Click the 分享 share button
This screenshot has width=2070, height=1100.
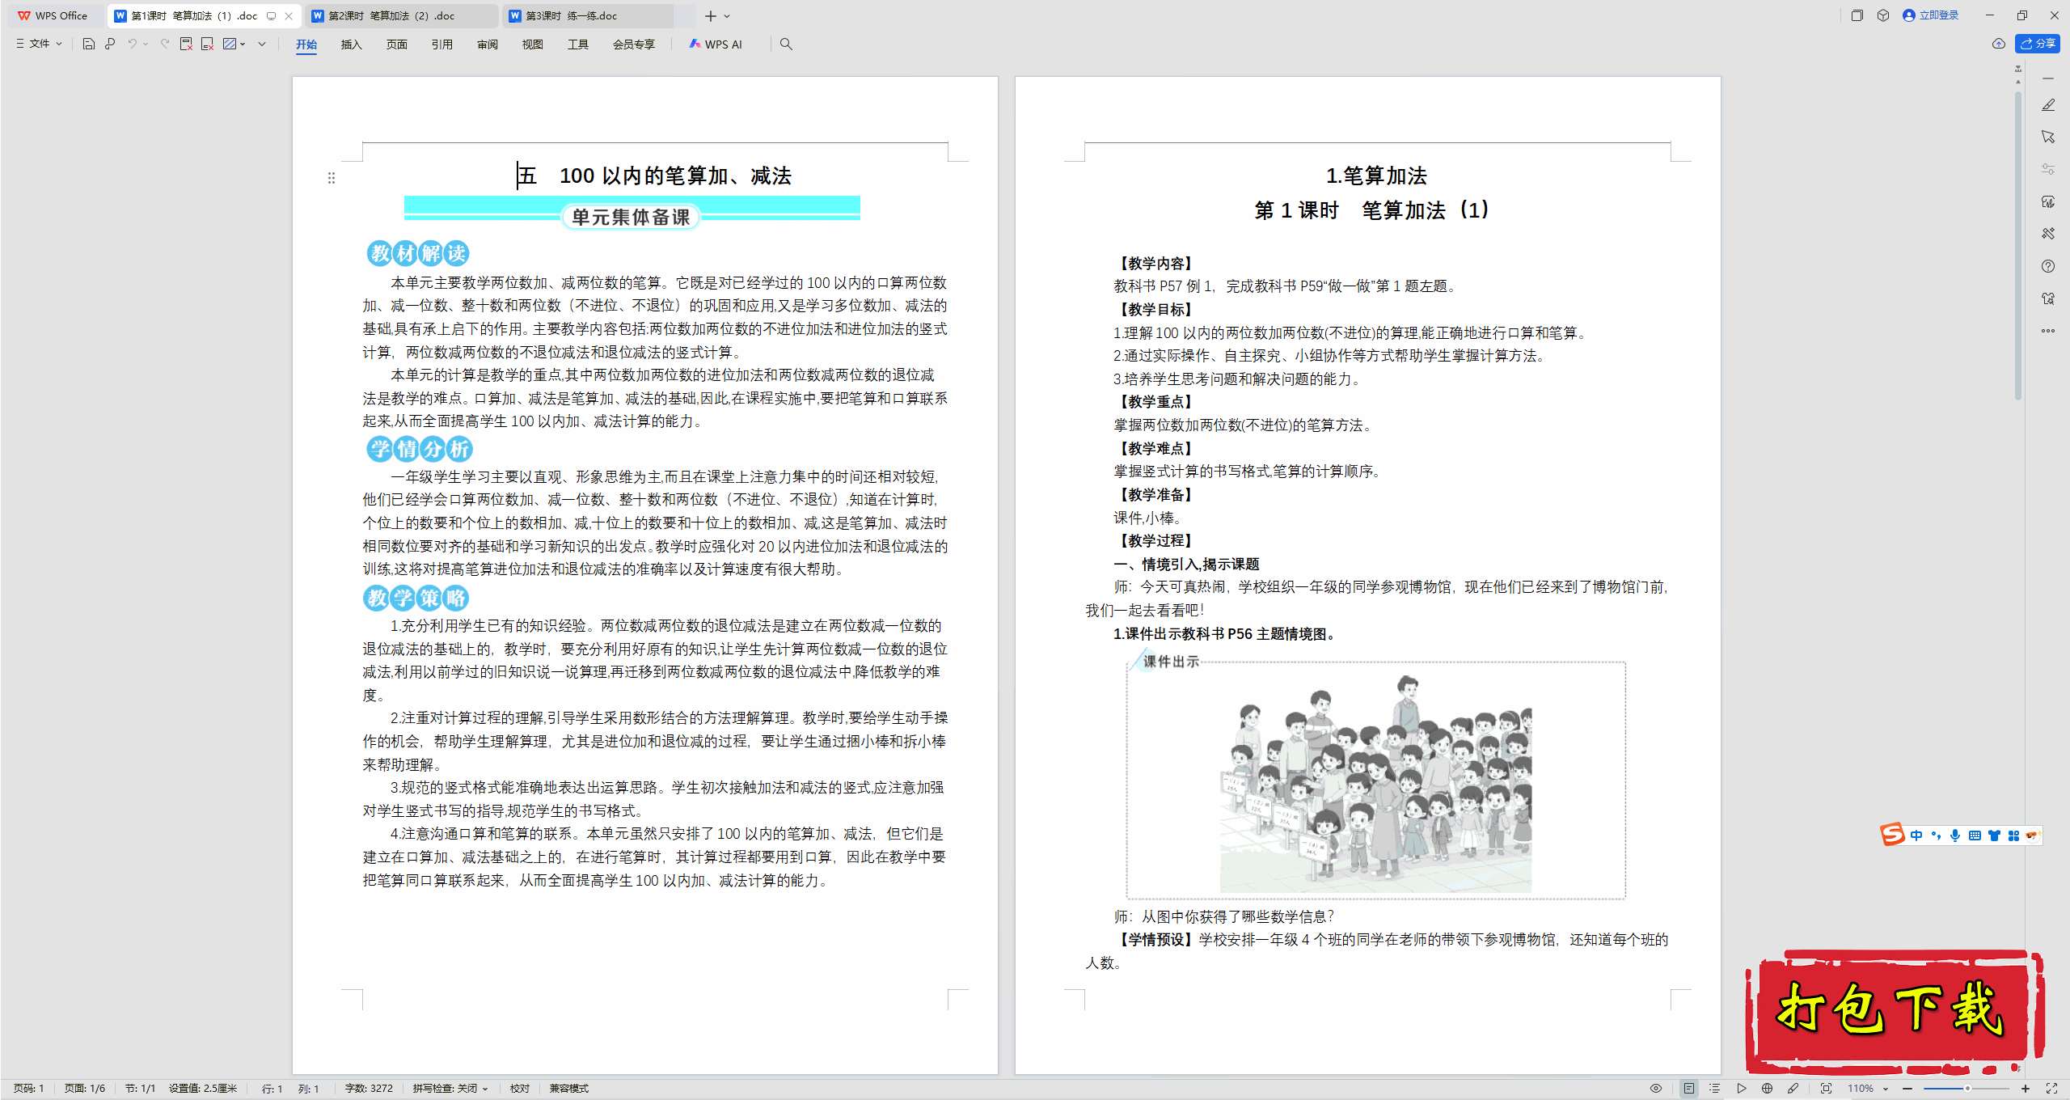pyautogui.click(x=2038, y=44)
